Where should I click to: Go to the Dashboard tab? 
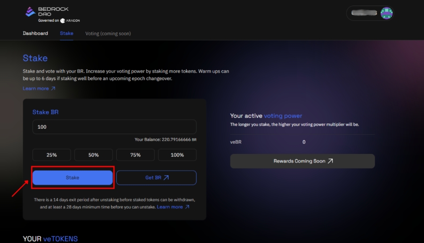(x=35, y=33)
